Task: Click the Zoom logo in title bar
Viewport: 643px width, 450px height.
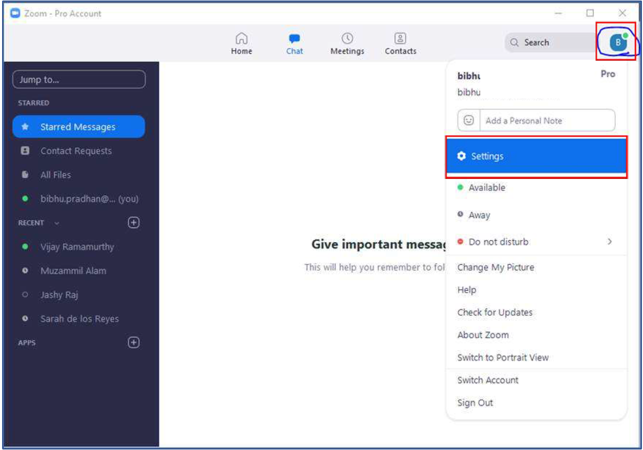Action: (15, 13)
